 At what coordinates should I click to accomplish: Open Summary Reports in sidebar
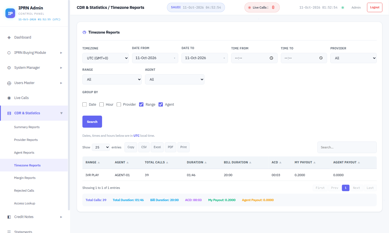pyautogui.click(x=27, y=127)
